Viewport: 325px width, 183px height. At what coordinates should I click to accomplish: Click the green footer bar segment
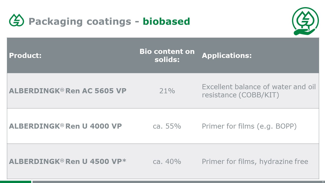click(x=15, y=182)
